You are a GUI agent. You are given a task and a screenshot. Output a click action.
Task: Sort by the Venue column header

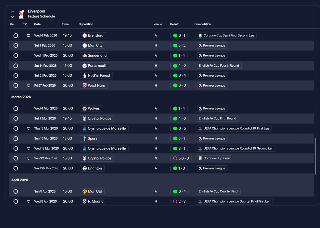pyautogui.click(x=158, y=24)
